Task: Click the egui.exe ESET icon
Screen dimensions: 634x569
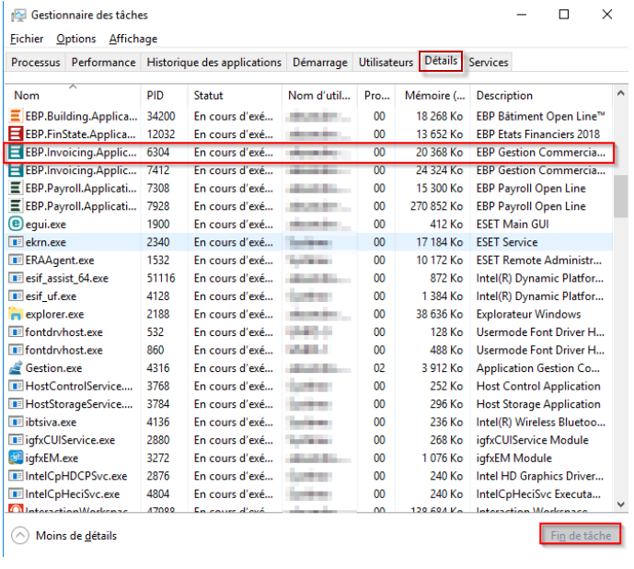Action: 16,224
